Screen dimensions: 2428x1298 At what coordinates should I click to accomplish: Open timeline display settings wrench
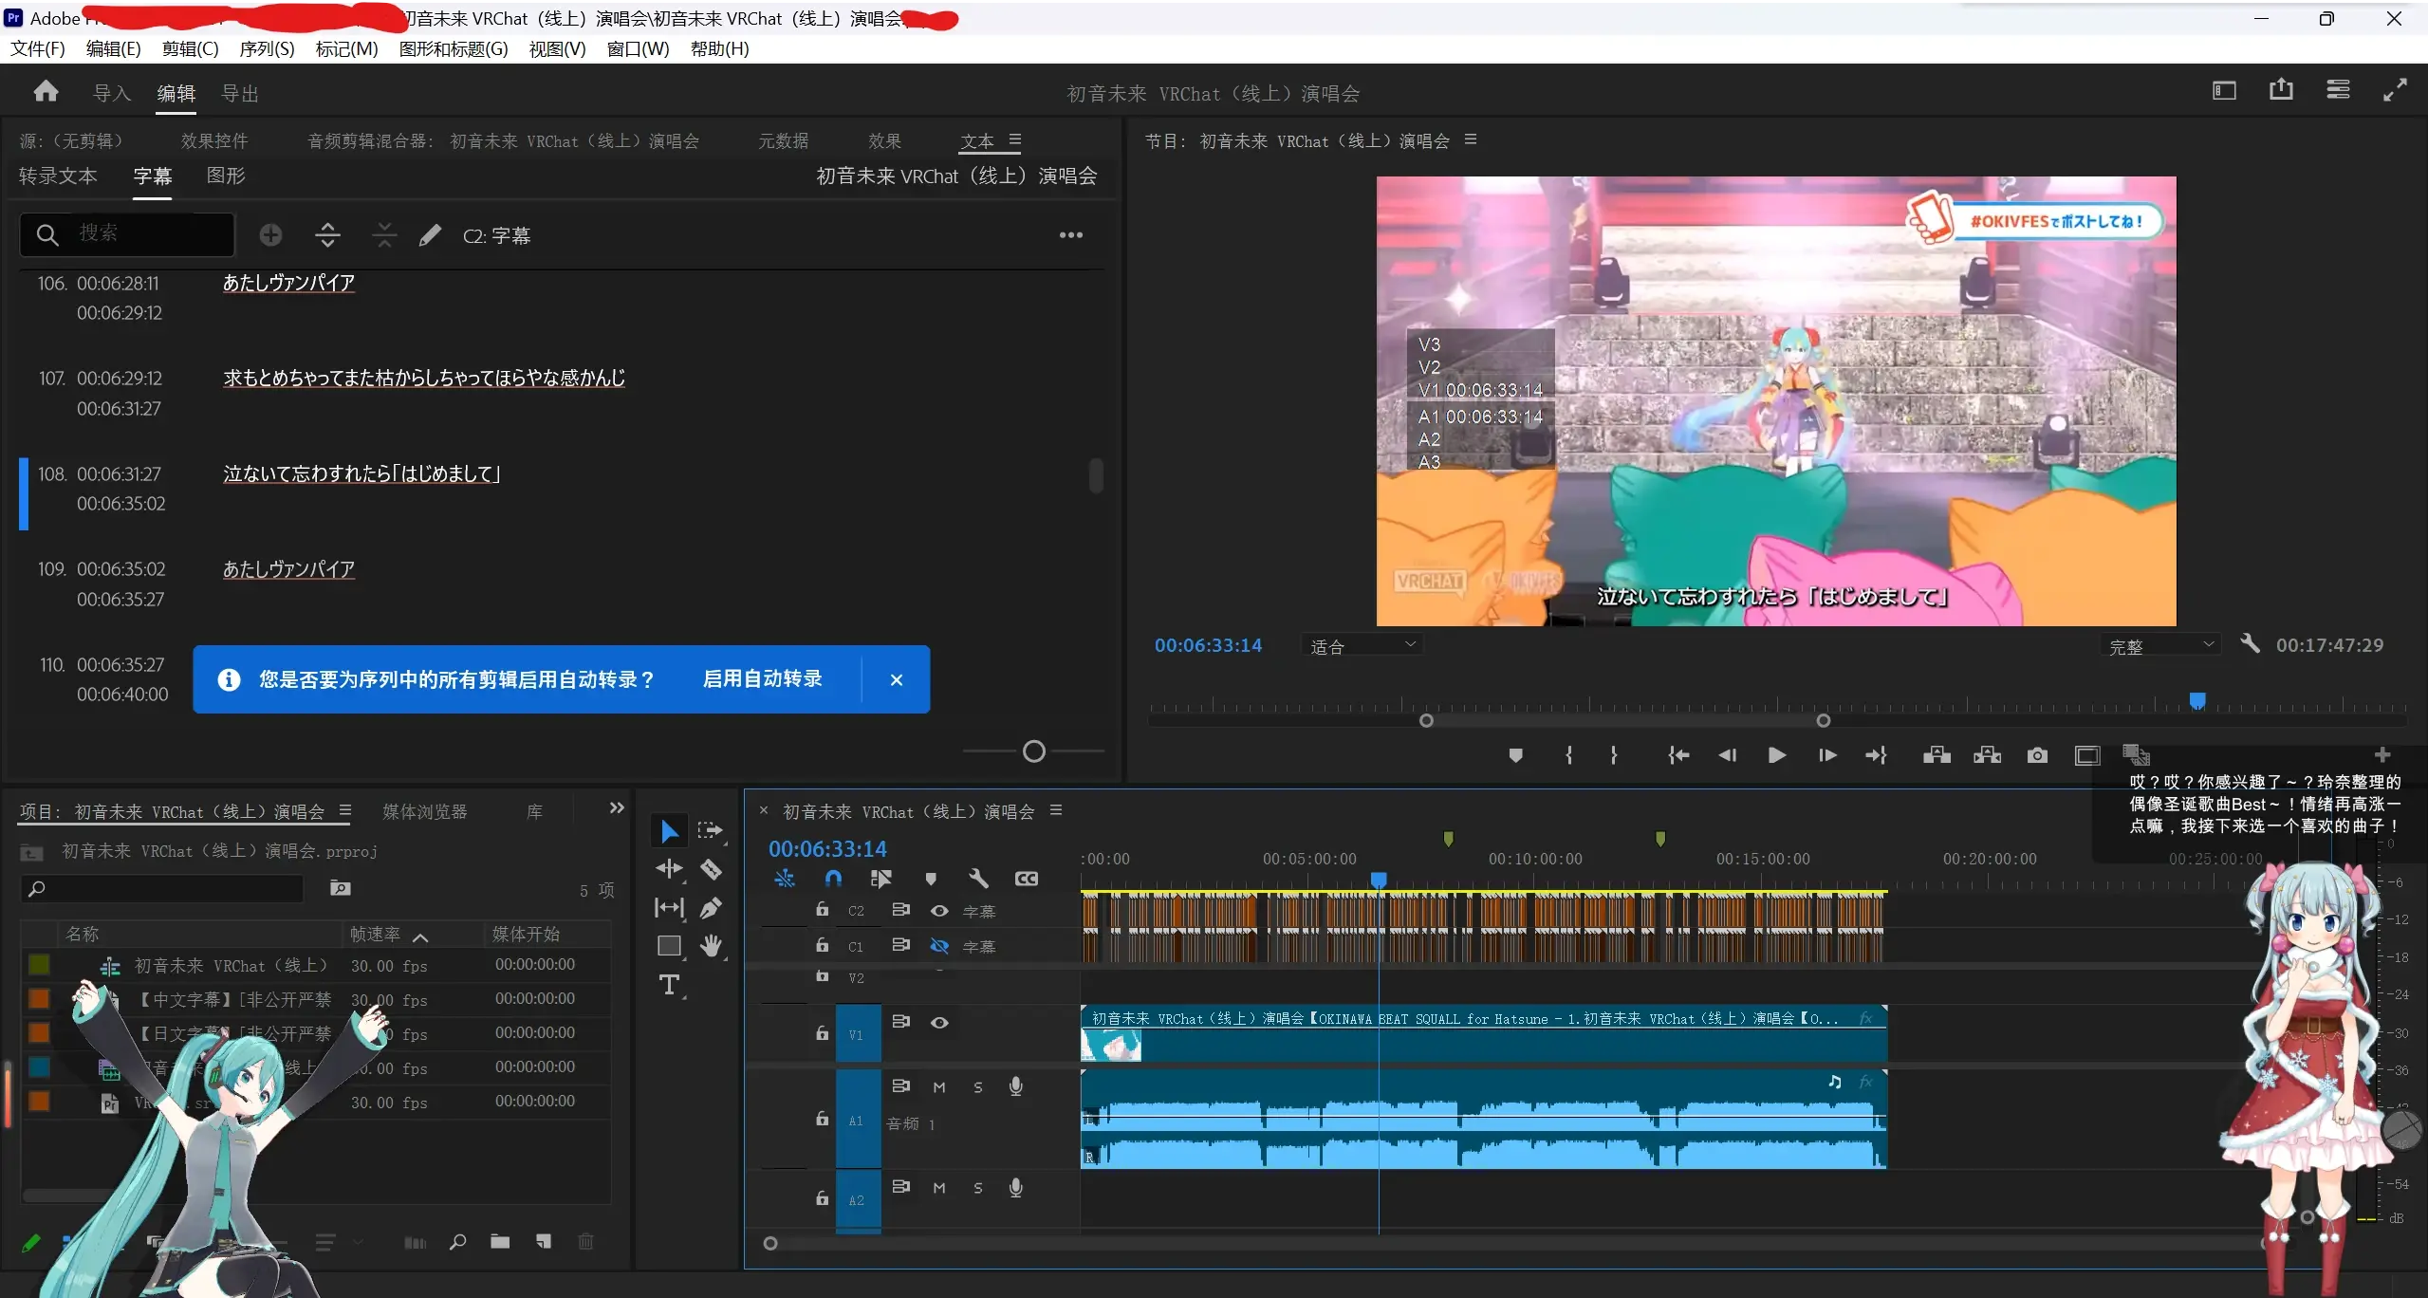[x=978, y=879]
